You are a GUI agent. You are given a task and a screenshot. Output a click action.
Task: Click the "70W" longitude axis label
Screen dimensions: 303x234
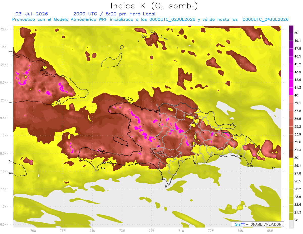211,230
